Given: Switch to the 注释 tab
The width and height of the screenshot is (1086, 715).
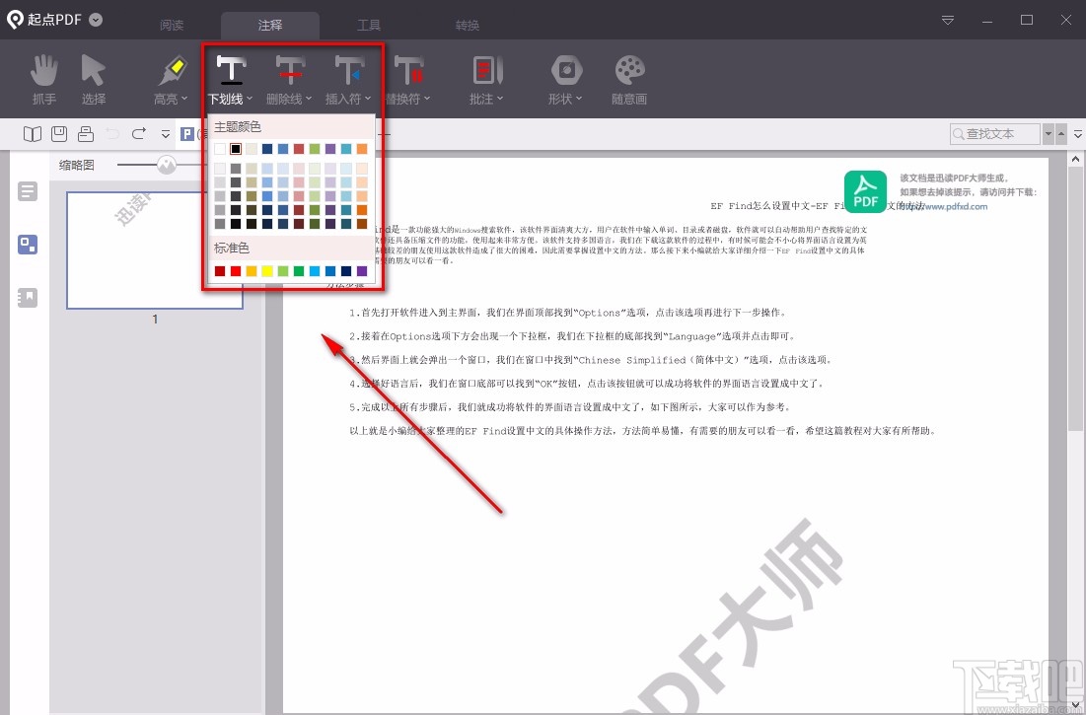Looking at the screenshot, I should (x=270, y=26).
